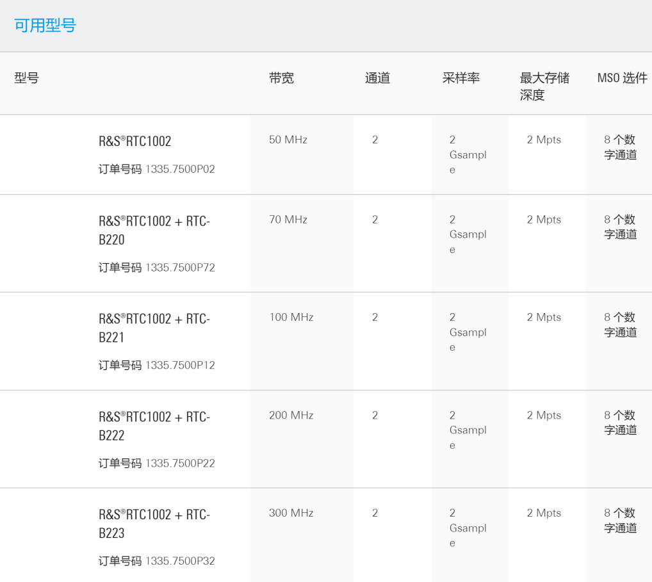The image size is (652, 582).
Task: Click 2 Mpts in the 300 MHz row
Action: click(x=544, y=513)
